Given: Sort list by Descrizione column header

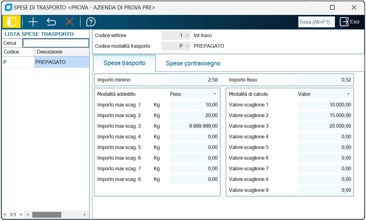Looking at the screenshot, I should point(62,52).
